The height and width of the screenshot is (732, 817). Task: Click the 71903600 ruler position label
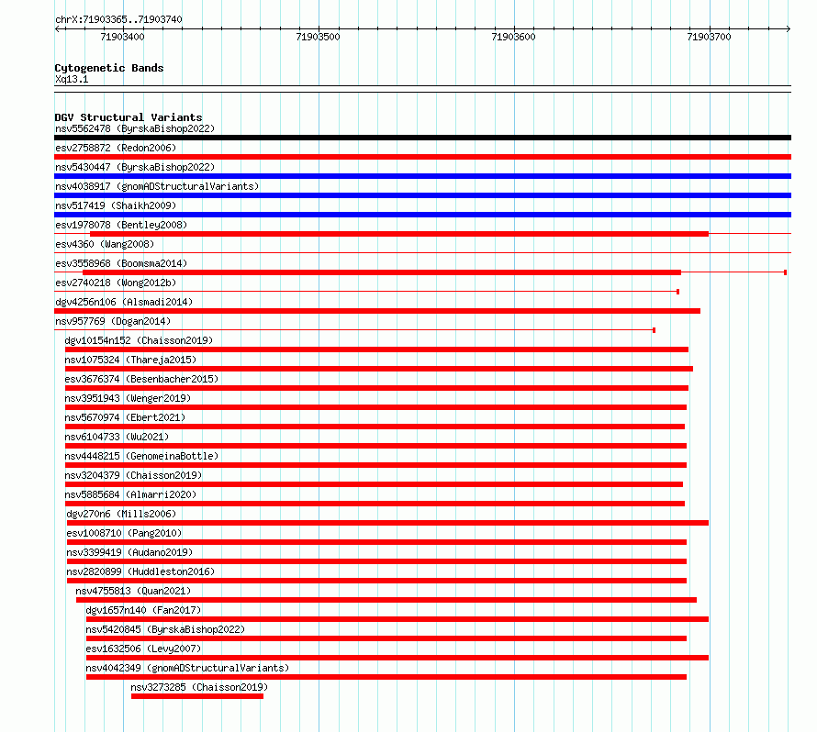click(x=514, y=37)
